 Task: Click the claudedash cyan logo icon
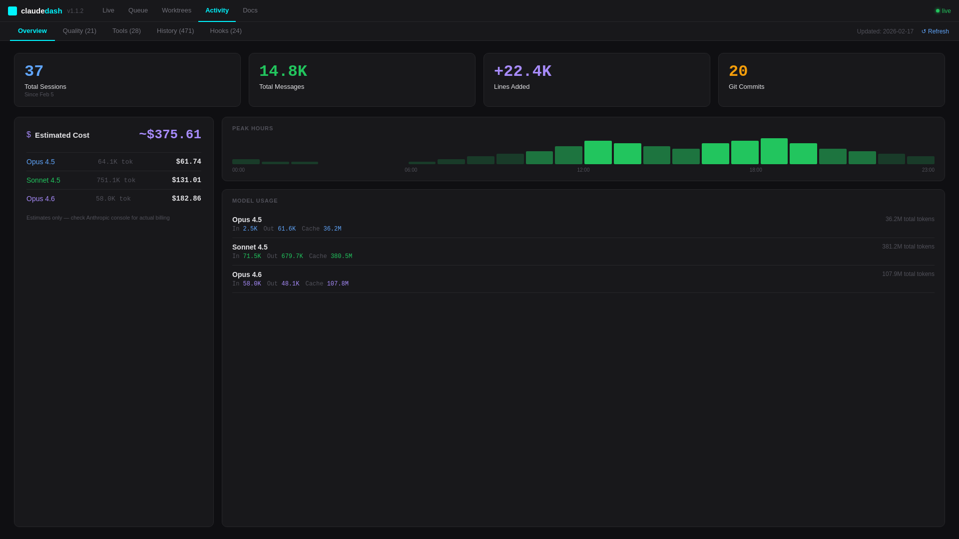[x=12, y=11]
